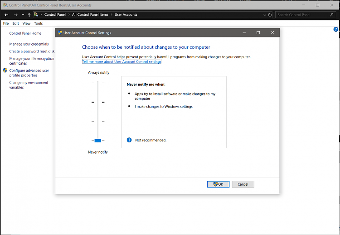Open Manage your file encryption certificates
Screen dimensions: 340x235
coord(32,61)
